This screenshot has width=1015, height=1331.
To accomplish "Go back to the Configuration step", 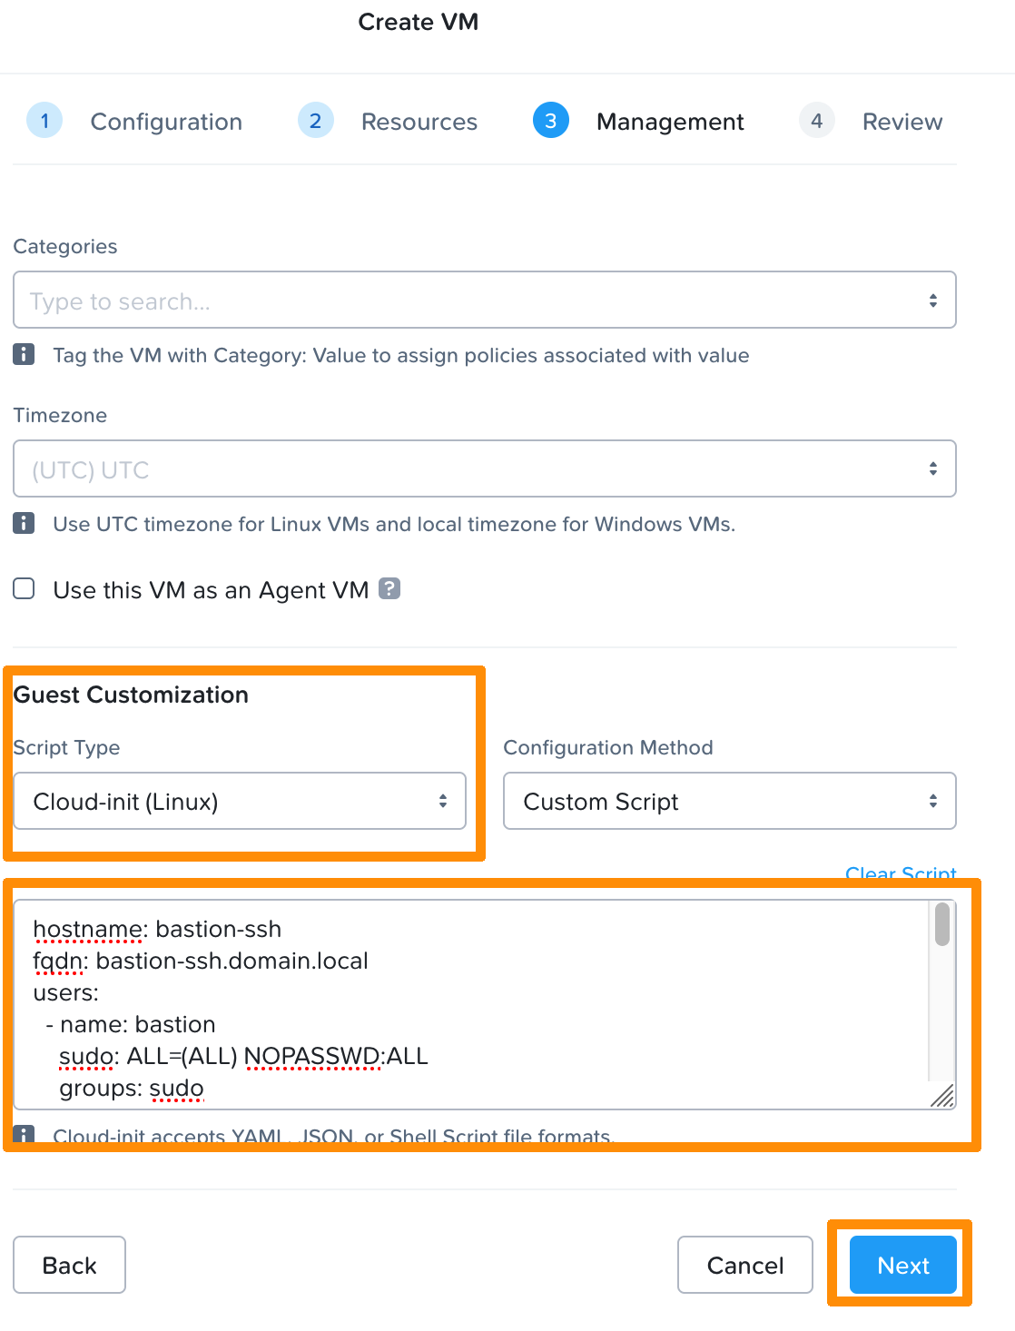I will [166, 121].
